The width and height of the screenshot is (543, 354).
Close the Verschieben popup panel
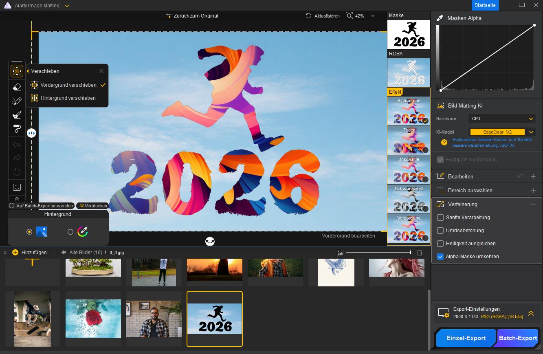pyautogui.click(x=101, y=71)
